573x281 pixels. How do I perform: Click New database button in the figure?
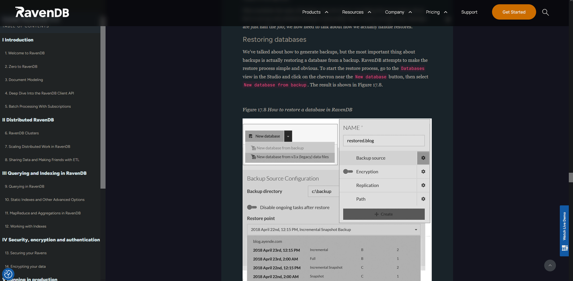point(265,136)
